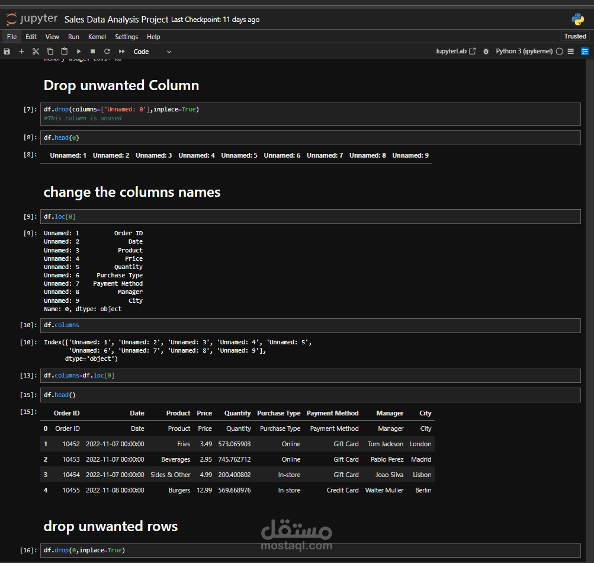Click the Pablo Perez manager cell
The image size is (594, 563).
coord(387,459)
